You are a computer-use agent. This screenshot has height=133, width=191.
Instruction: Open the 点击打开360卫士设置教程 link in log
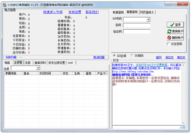click(x=152, y=65)
